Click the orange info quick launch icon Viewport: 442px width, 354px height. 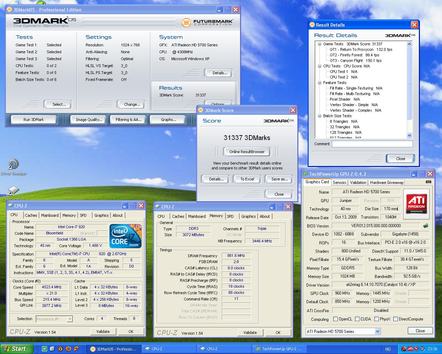click(x=60, y=349)
